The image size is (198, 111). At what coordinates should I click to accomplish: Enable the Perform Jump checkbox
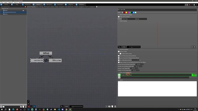point(119,51)
